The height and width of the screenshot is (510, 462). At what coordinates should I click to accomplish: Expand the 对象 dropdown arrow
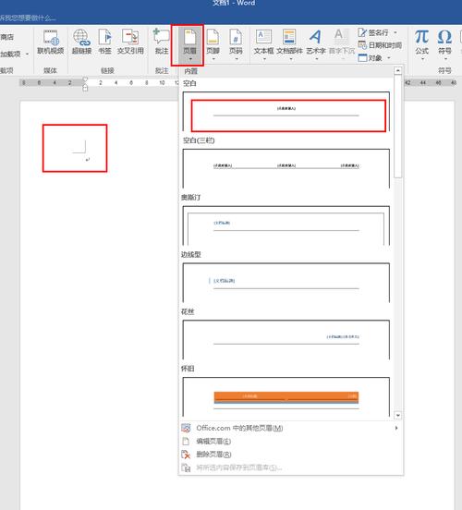389,58
